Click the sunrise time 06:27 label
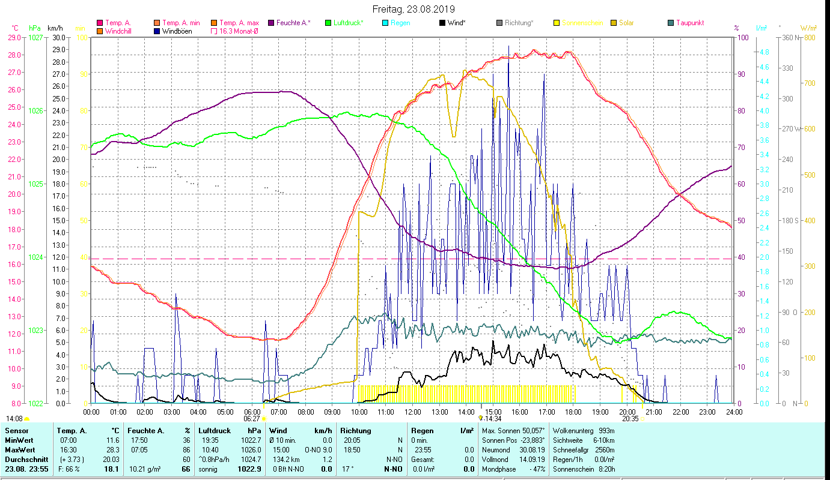 pos(252,419)
